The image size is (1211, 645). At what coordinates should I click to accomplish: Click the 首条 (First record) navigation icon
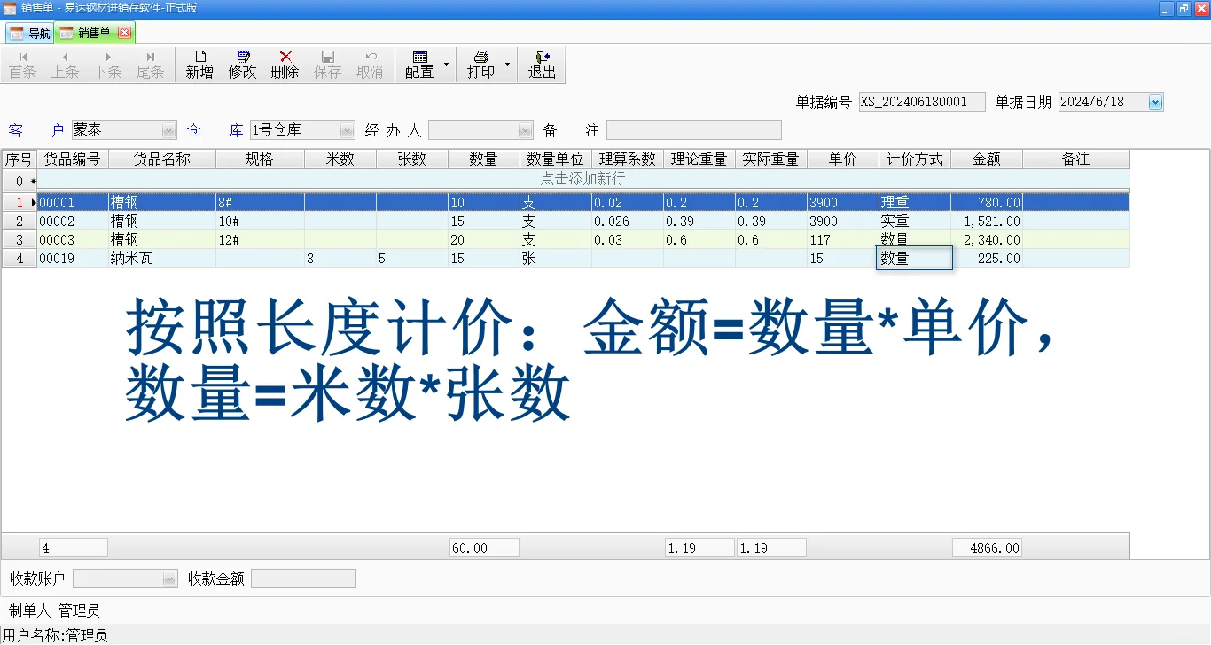tap(22, 64)
